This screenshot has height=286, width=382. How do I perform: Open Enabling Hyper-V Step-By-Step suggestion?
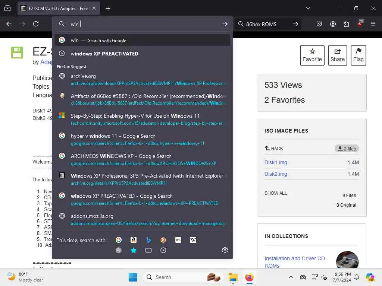point(142,120)
